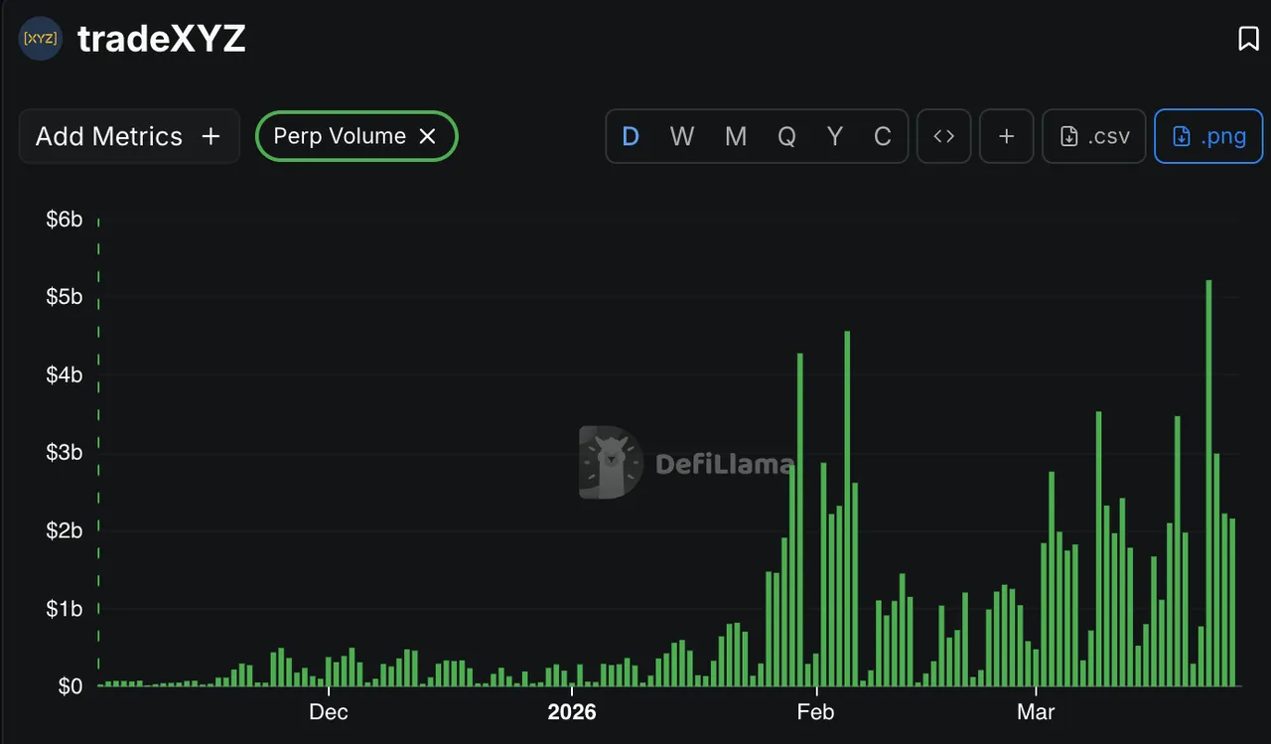Remove the Perp Volume metric via X
Viewport: 1271px width, 744px height.
click(x=428, y=136)
